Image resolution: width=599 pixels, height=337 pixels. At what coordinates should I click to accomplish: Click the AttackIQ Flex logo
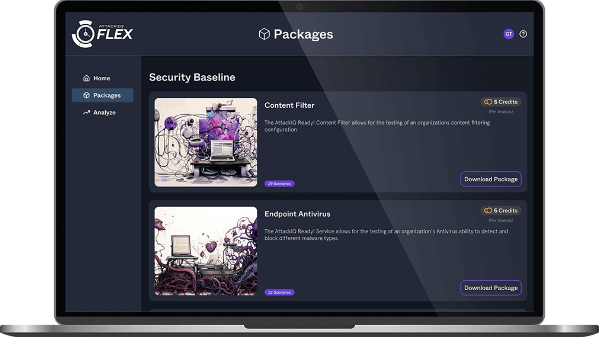102,34
